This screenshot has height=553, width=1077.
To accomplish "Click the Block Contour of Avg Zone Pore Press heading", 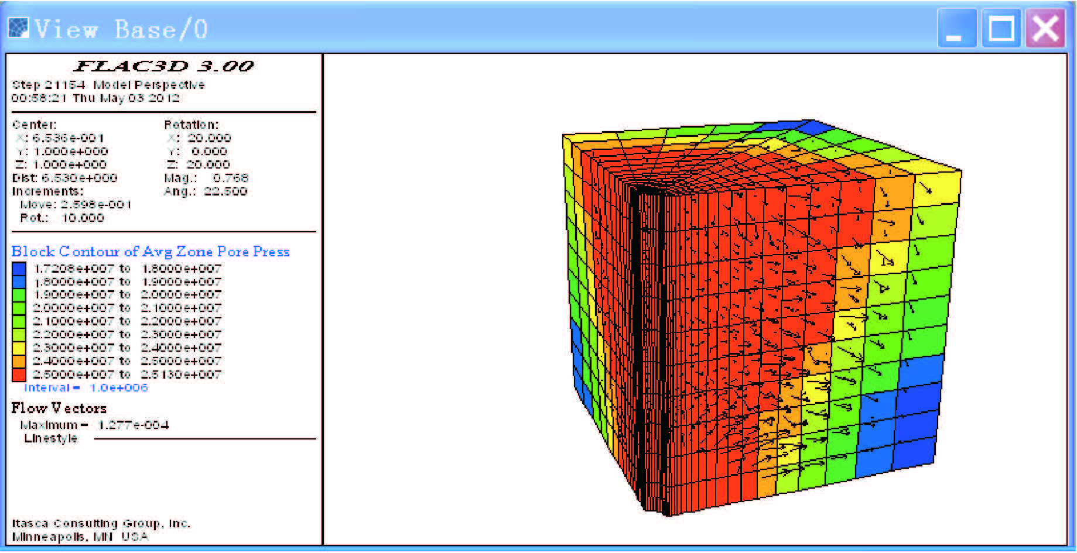I will click(x=151, y=252).
